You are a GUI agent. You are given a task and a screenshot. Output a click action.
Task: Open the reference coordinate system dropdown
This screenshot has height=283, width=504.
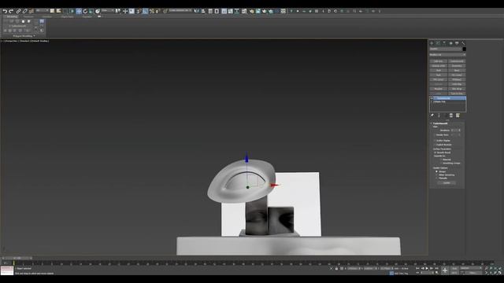[x=108, y=10]
